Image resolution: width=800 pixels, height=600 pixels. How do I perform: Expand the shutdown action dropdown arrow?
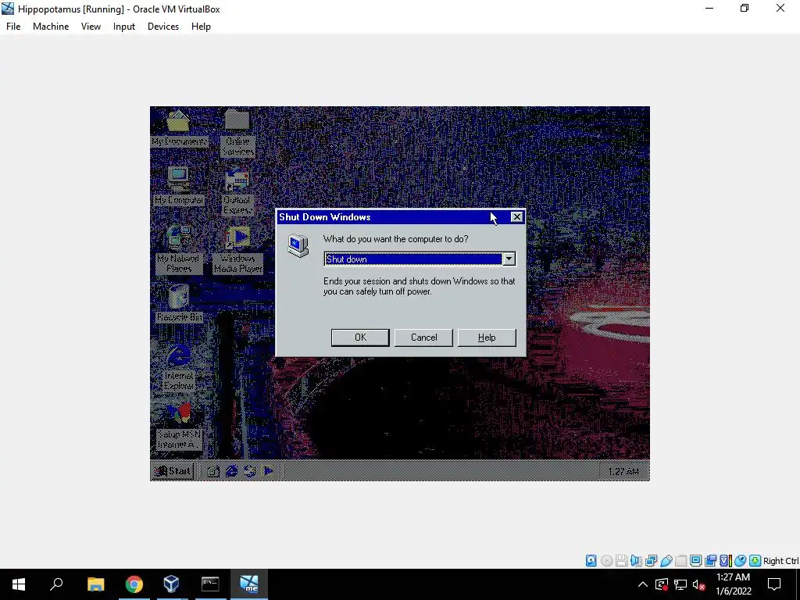tap(509, 259)
